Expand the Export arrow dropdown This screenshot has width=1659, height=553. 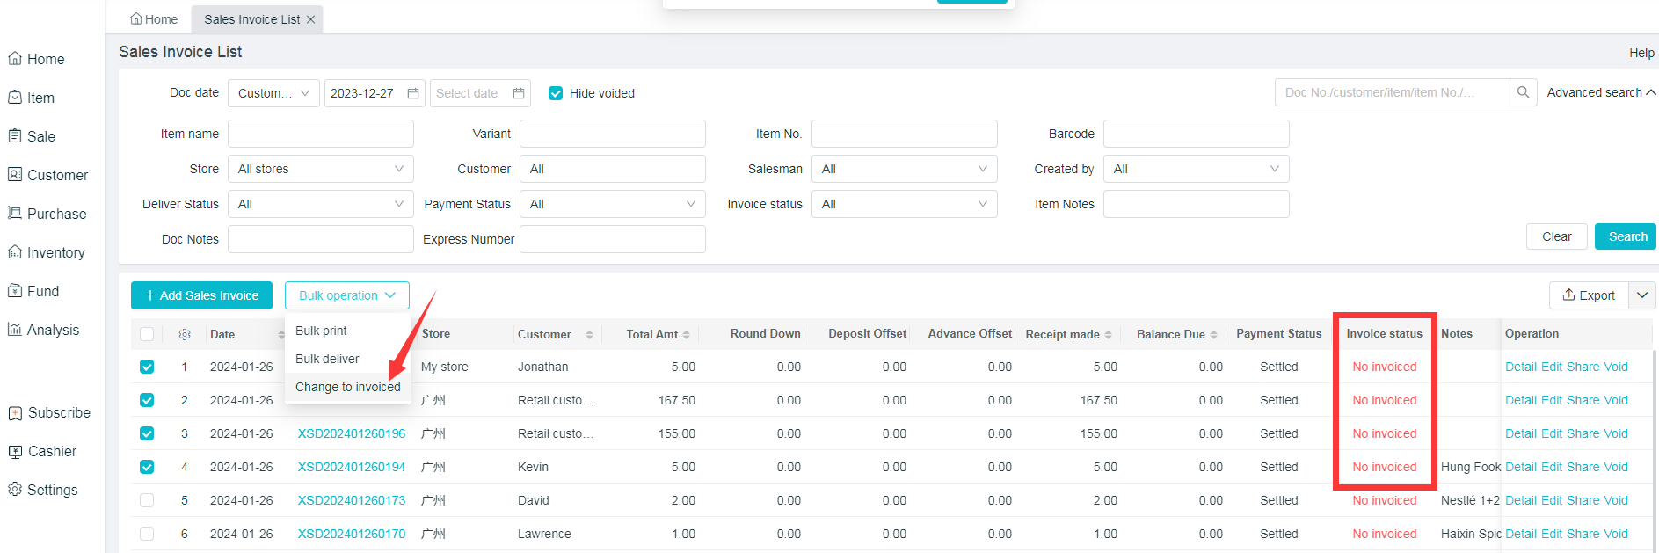pyautogui.click(x=1642, y=295)
